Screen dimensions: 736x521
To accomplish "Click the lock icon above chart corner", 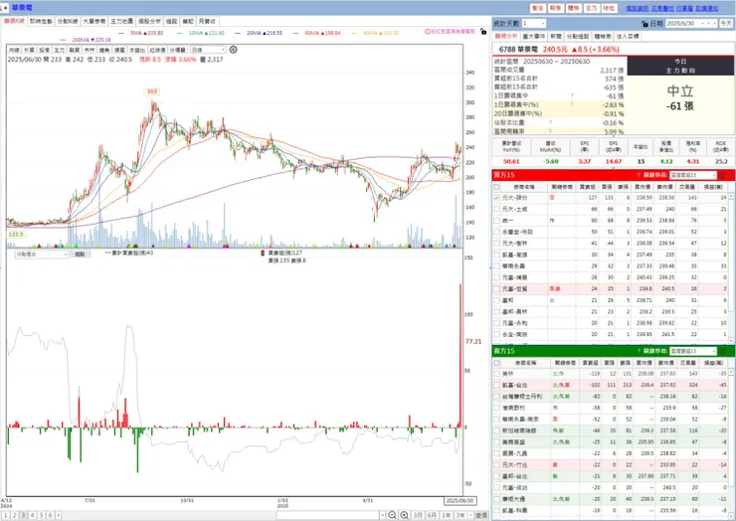I will [x=483, y=32].
